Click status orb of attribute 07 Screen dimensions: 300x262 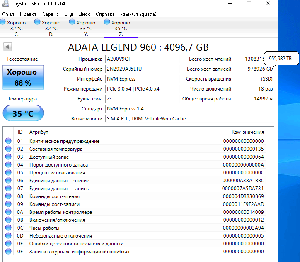[x=8, y=188]
